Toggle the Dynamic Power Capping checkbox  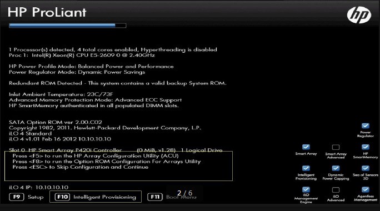click(336, 168)
